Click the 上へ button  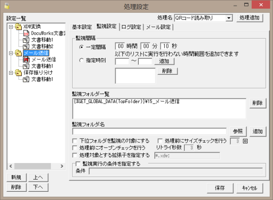(x=38, y=178)
